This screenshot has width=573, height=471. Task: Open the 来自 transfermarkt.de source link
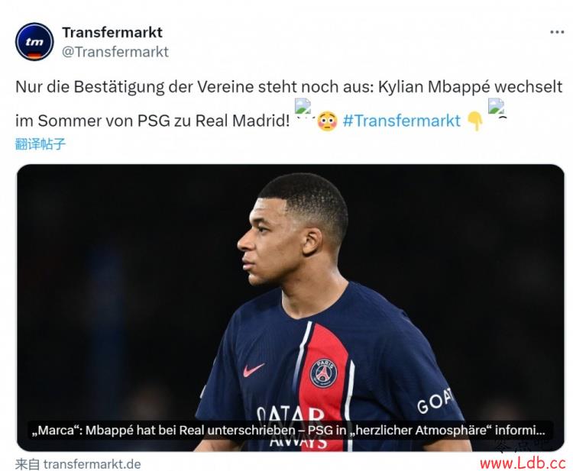78,464
